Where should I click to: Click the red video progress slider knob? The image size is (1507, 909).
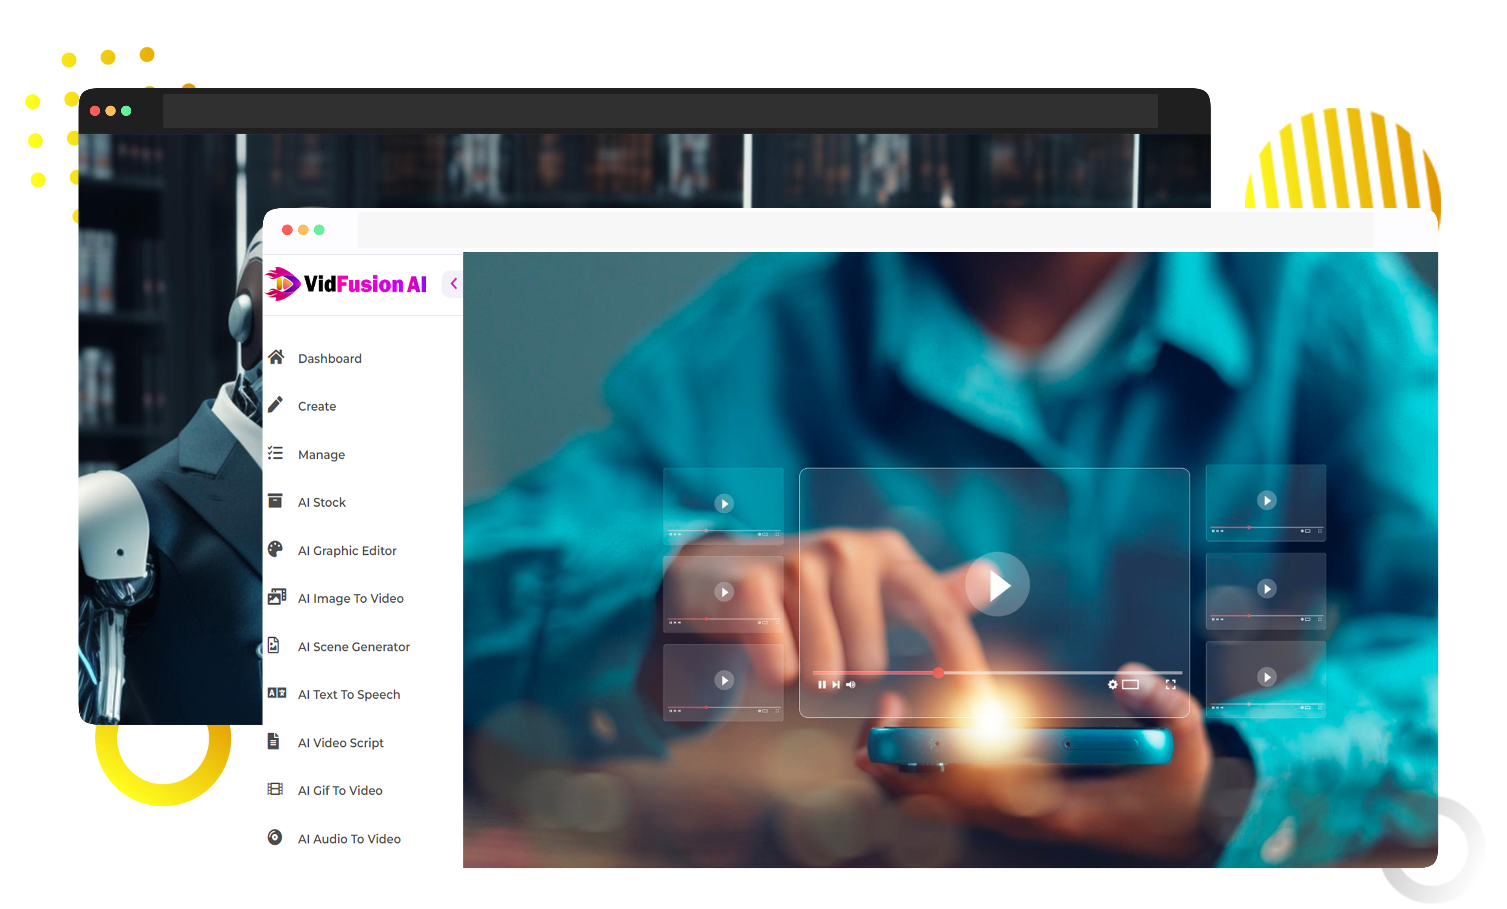[938, 673]
